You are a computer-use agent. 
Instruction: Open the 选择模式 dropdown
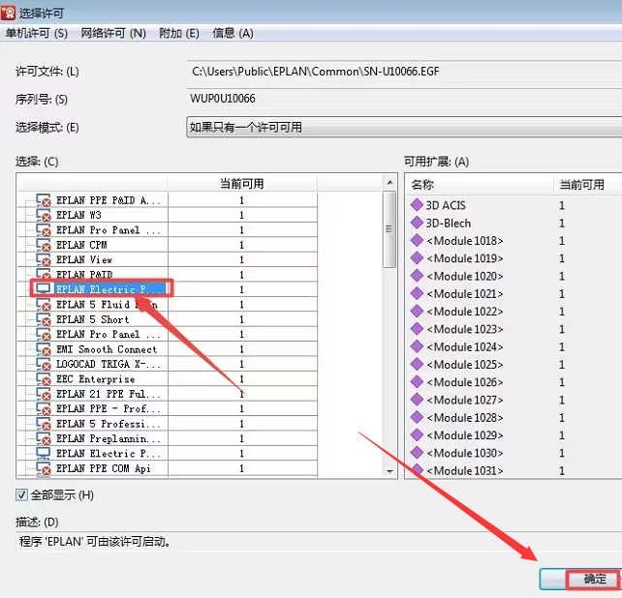tap(404, 127)
